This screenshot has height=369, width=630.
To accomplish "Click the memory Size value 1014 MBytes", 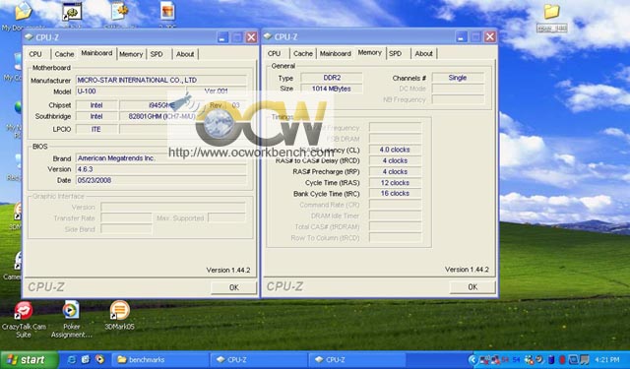I will 332,89.
